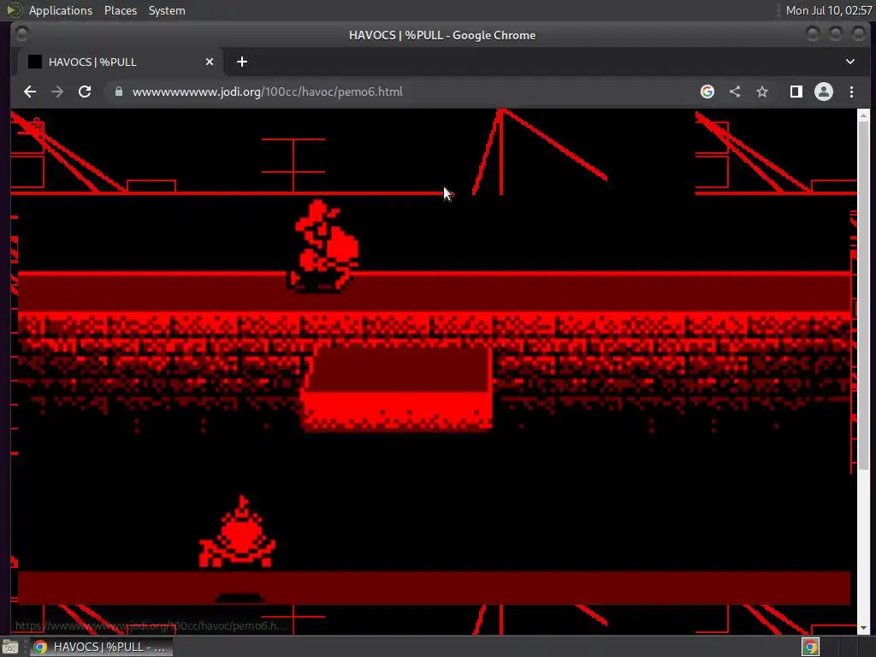Click the forward navigation arrow
This screenshot has width=876, height=657.
pos(57,92)
